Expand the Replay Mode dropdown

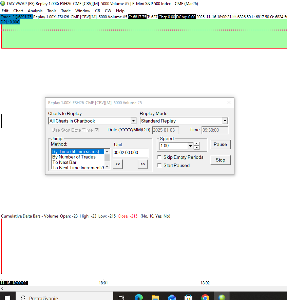click(x=225, y=121)
